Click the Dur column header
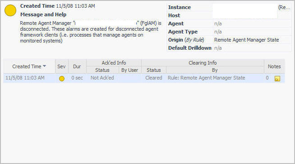Viewport: 295px width, 164px height. coord(77,66)
